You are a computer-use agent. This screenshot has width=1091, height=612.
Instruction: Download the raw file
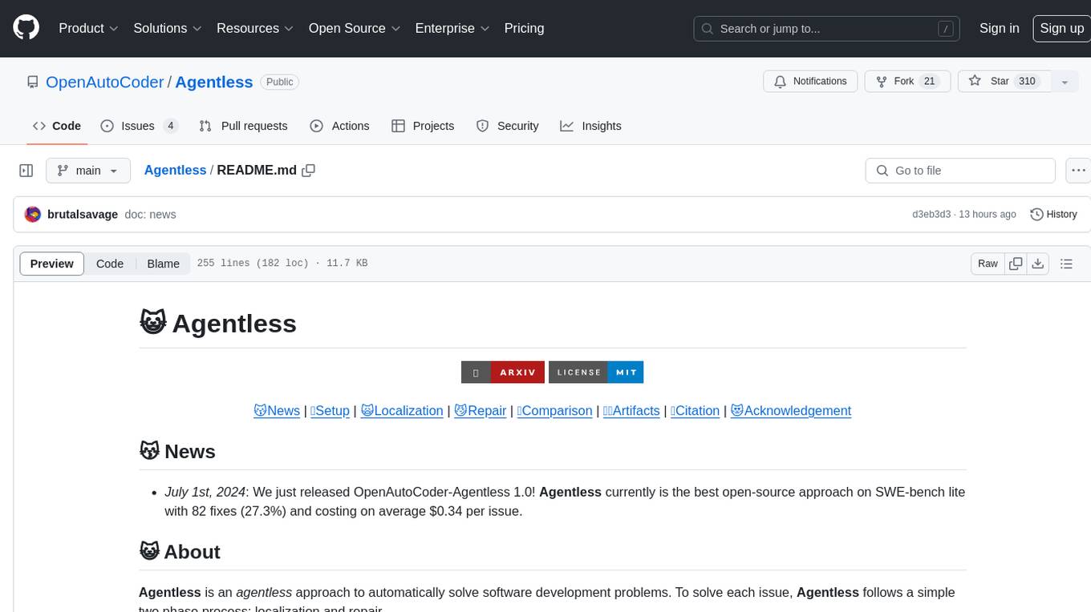tap(1038, 264)
